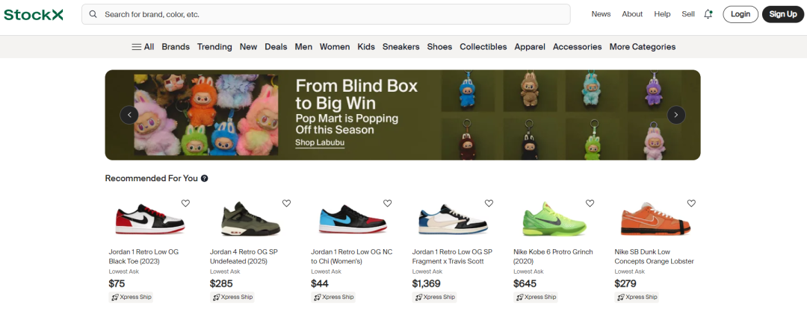Open the Jordan 1 Black Toe shoe image
Viewport: 807px width, 311px height.
click(x=149, y=219)
